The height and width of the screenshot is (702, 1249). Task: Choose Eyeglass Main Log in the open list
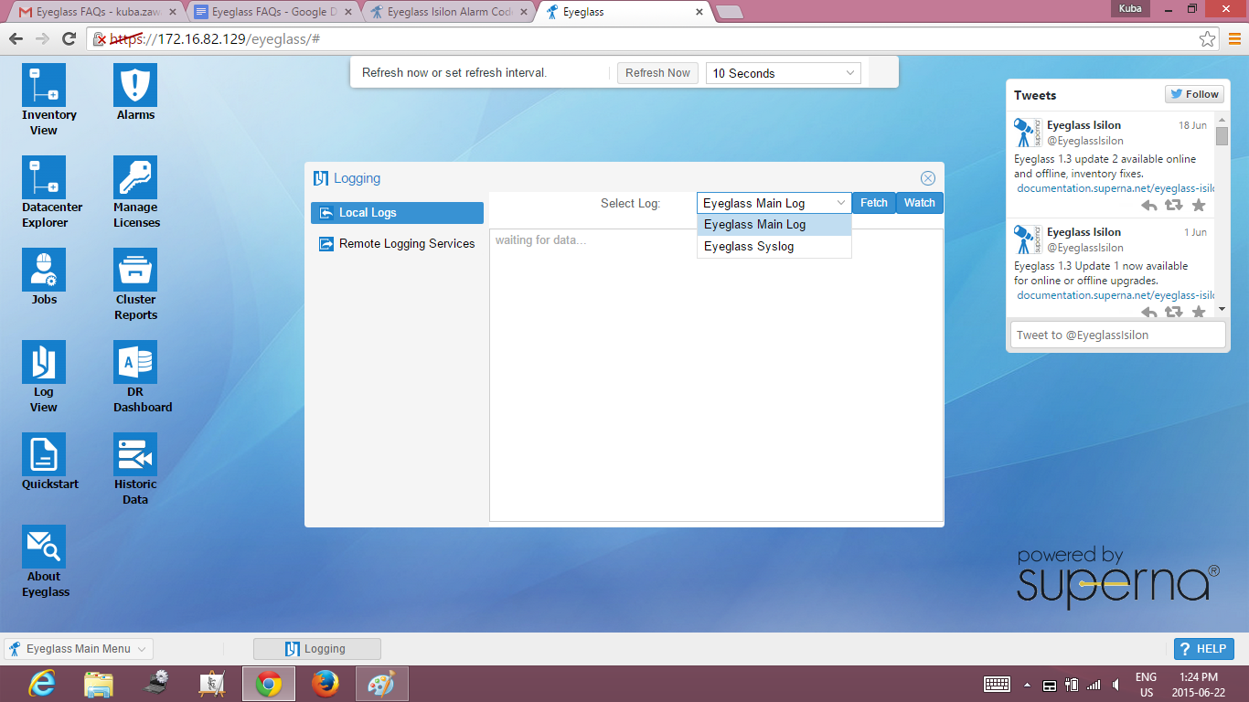774,225
